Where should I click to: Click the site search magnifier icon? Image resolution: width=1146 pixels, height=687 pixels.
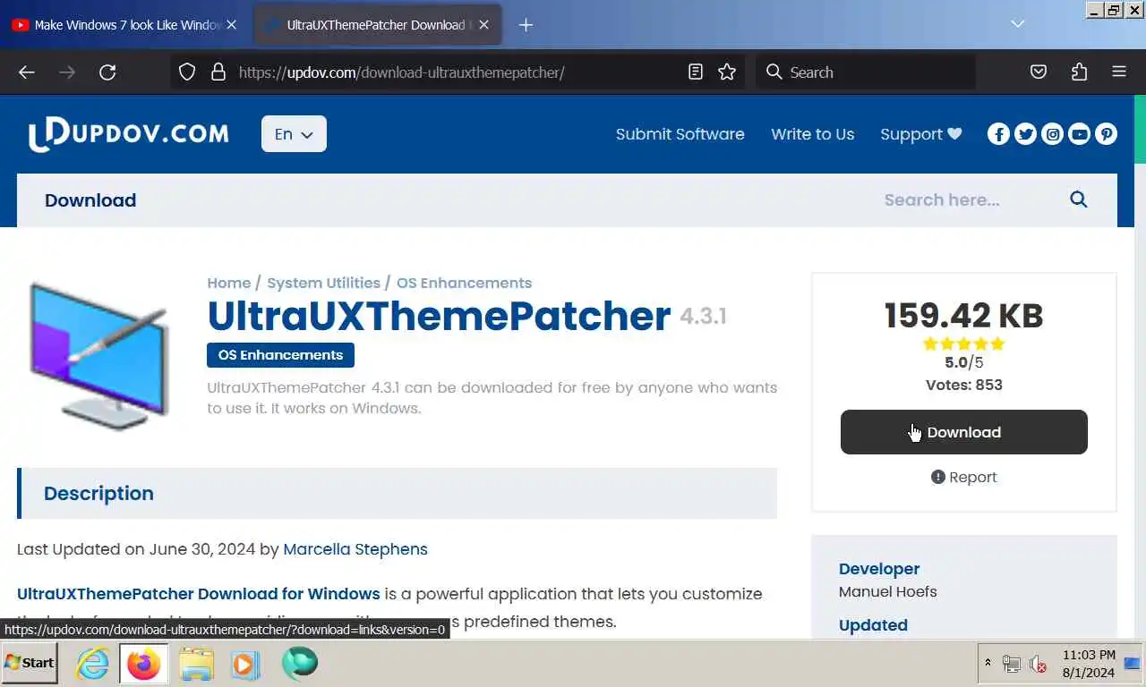[x=1079, y=199]
